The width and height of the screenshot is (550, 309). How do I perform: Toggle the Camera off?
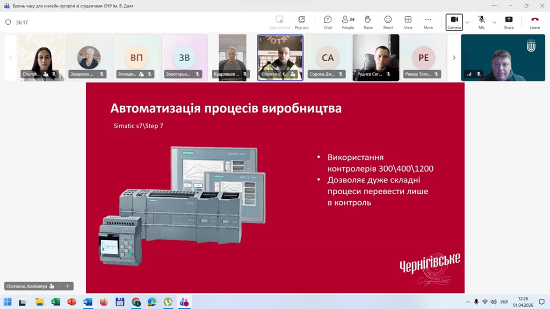454,22
